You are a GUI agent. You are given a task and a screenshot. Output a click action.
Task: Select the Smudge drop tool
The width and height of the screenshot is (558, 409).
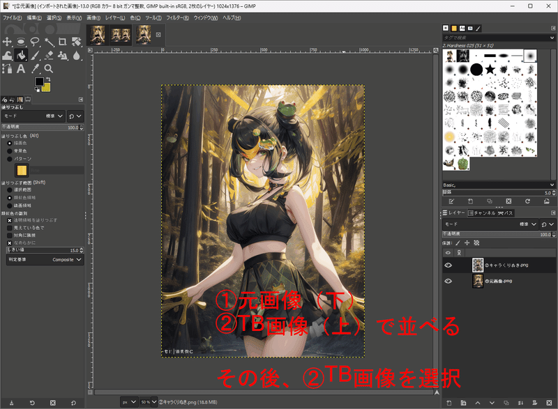tap(76, 56)
